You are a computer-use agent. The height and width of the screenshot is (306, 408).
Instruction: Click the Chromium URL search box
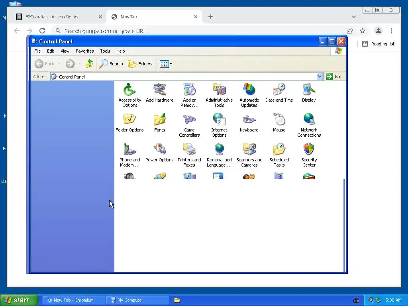198,31
